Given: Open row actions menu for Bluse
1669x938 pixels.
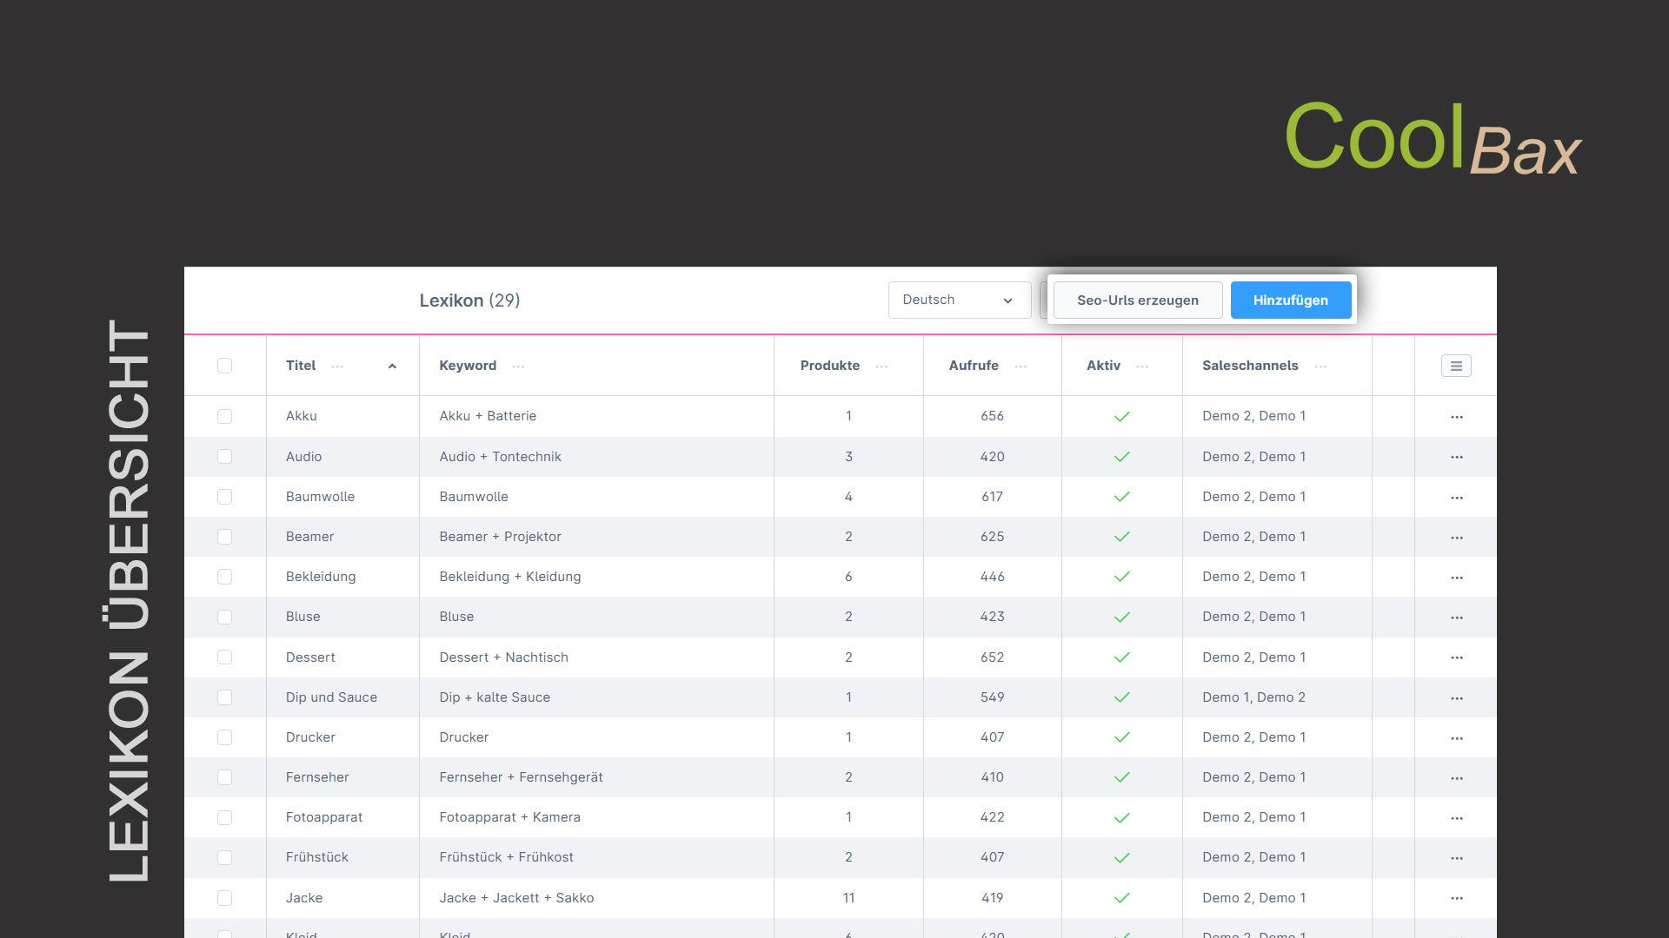Looking at the screenshot, I should 1456,618.
